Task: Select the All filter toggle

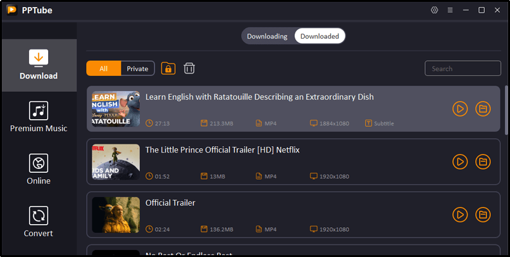Action: point(103,68)
